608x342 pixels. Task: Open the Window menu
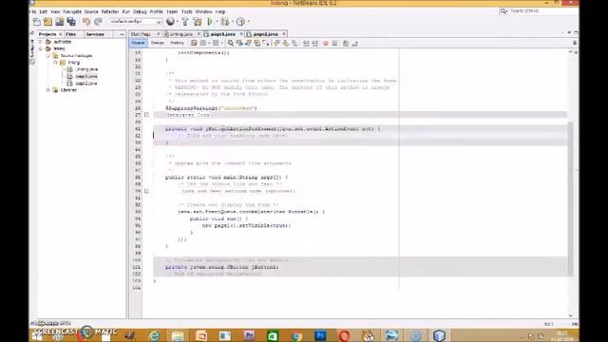[x=203, y=11]
